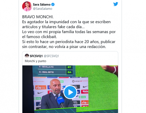Click the Sevilla FC standings row in video
Viewport: 146px width, 113px height.
[x=55, y=67]
